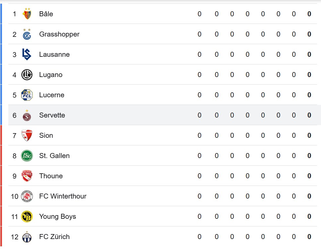Image resolution: width=321 pixels, height=249 pixels.
Task: Click the Lucerne FCL logo
Action: (27, 95)
